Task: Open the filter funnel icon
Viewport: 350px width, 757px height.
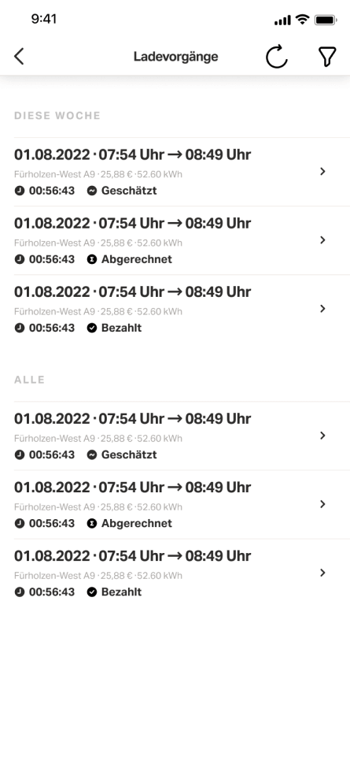Action: pos(327,57)
